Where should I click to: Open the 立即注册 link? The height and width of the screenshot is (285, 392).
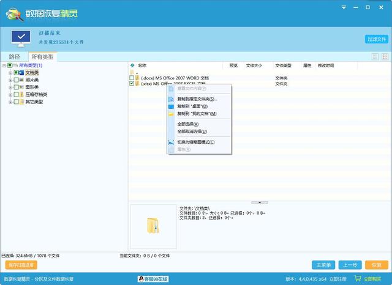(337, 279)
